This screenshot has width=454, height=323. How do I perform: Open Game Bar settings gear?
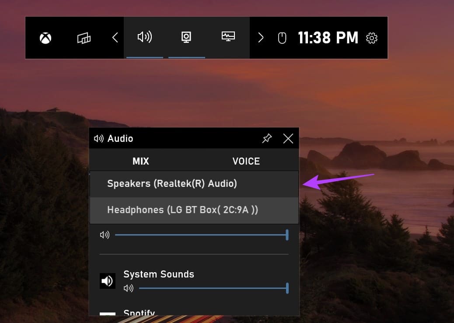click(x=371, y=38)
